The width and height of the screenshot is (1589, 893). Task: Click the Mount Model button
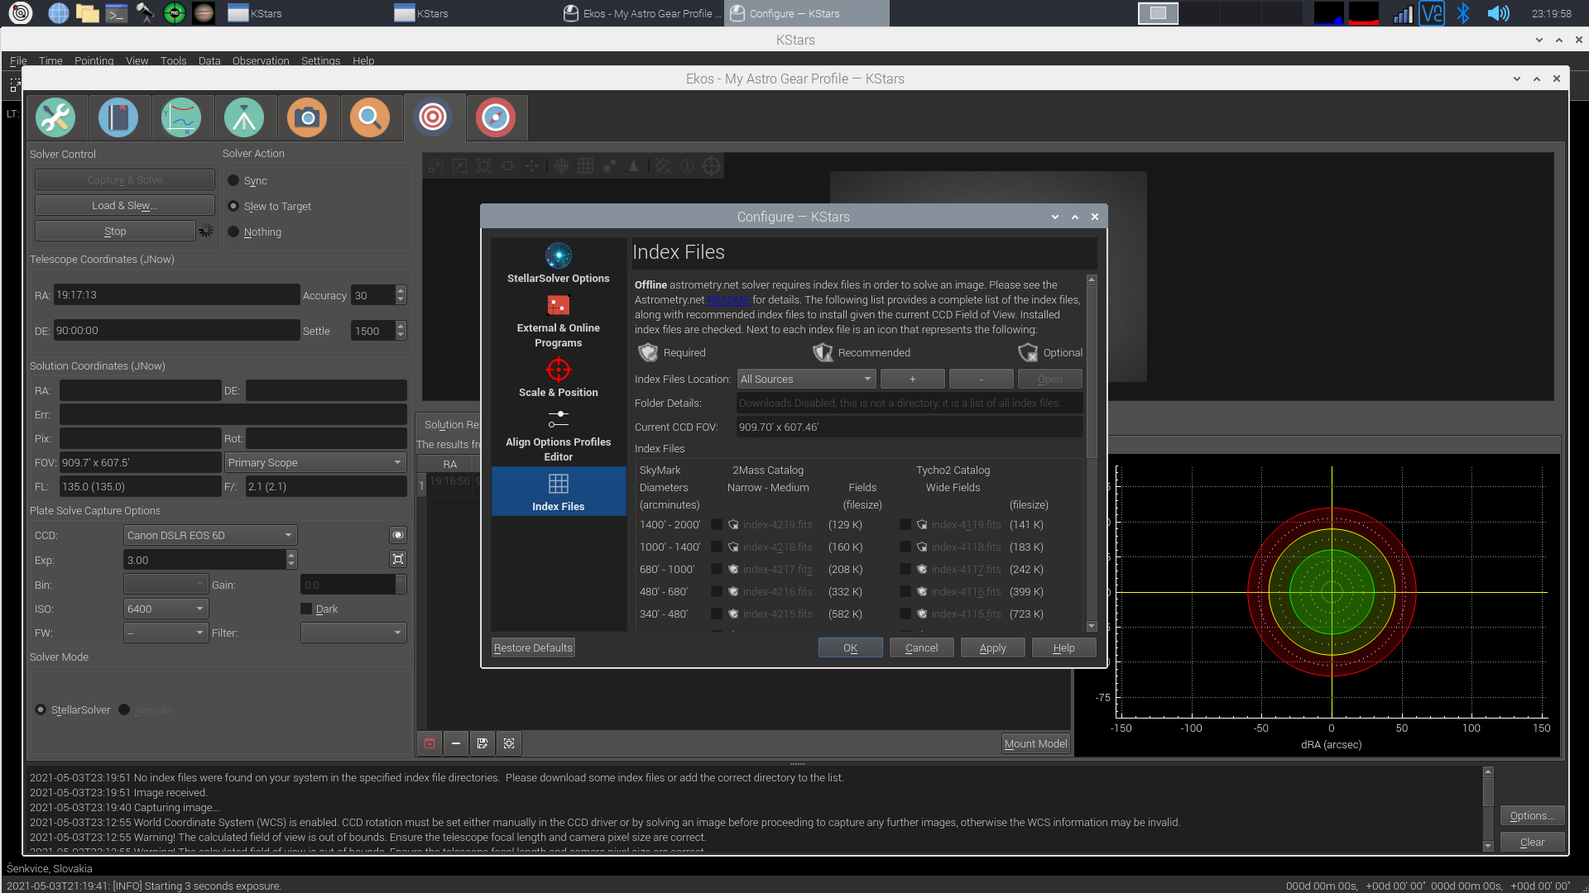(x=1035, y=743)
